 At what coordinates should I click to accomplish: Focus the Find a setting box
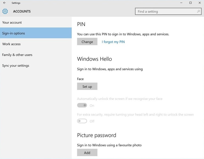click(x=168, y=11)
